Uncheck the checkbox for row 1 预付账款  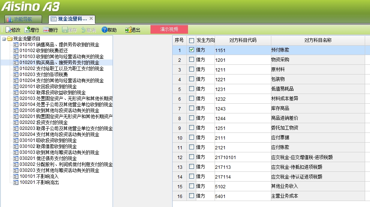click(192, 49)
